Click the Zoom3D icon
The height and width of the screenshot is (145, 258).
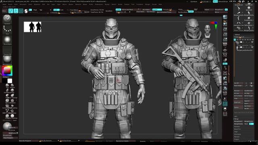(225, 83)
